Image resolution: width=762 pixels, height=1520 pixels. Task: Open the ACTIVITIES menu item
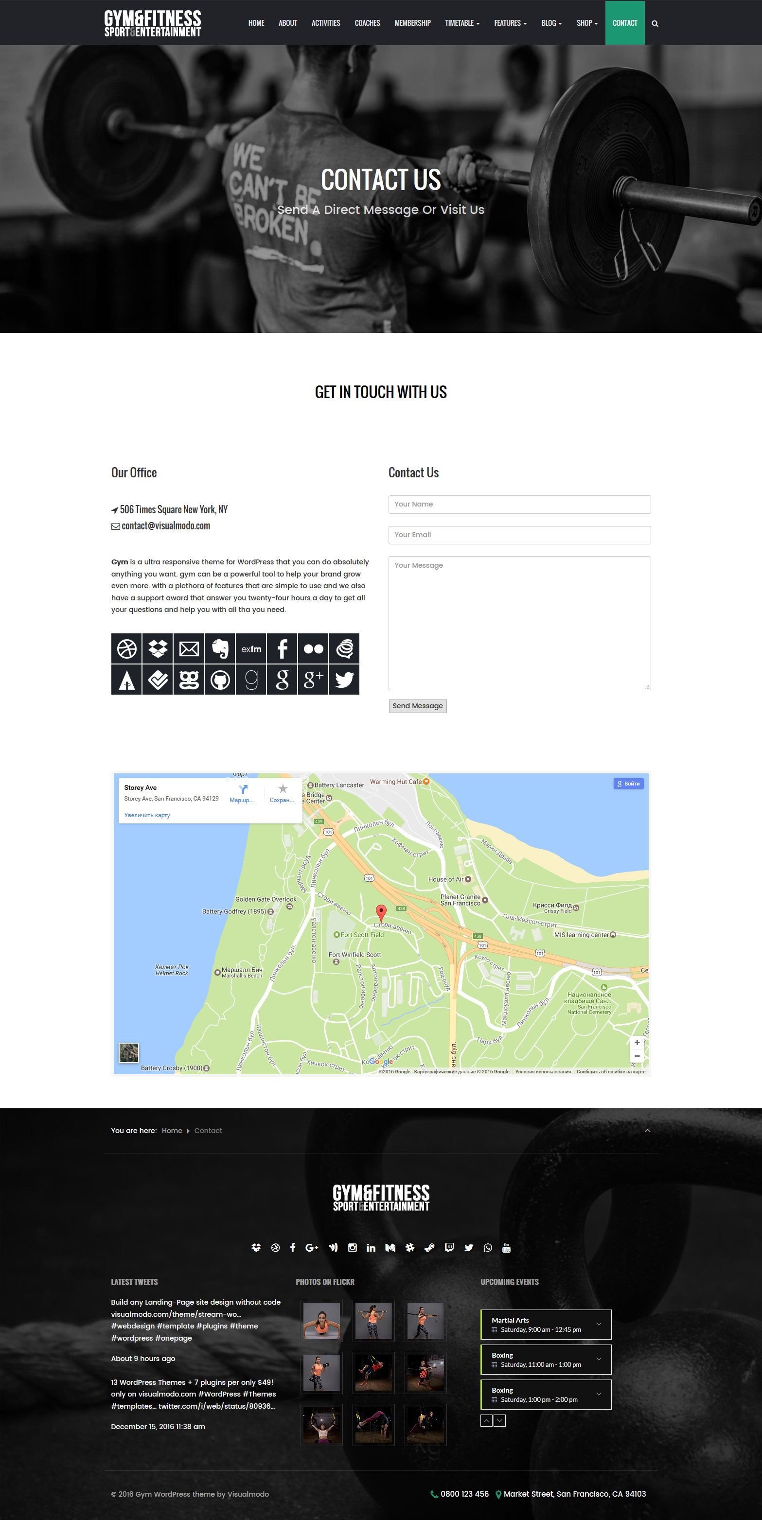coord(326,23)
